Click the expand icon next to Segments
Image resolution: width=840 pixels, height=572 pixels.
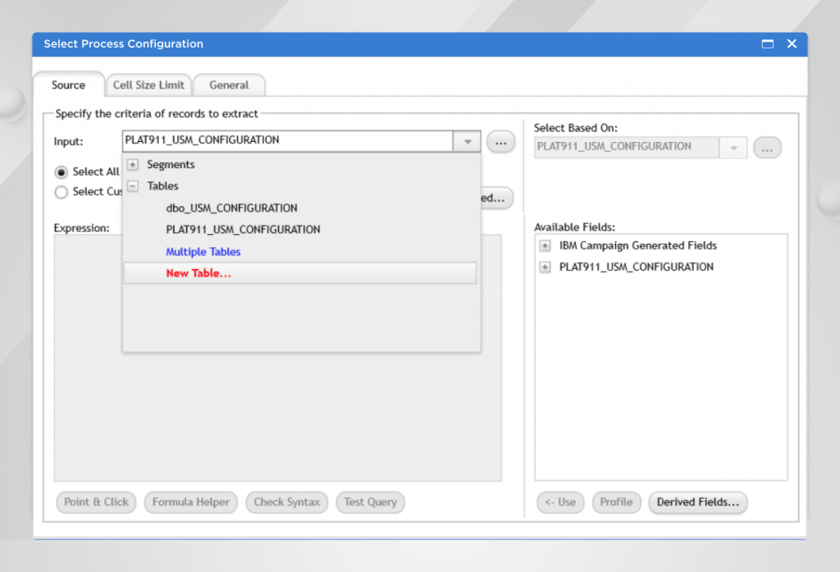(132, 163)
